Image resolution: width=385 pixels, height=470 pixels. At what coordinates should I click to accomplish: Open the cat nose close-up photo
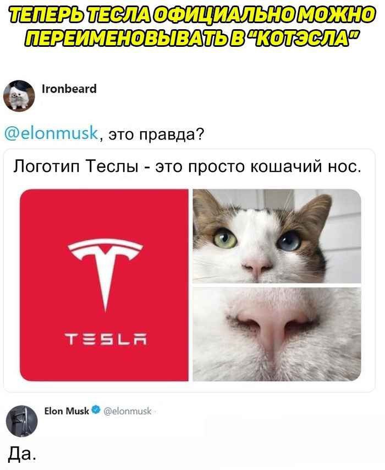click(277, 334)
